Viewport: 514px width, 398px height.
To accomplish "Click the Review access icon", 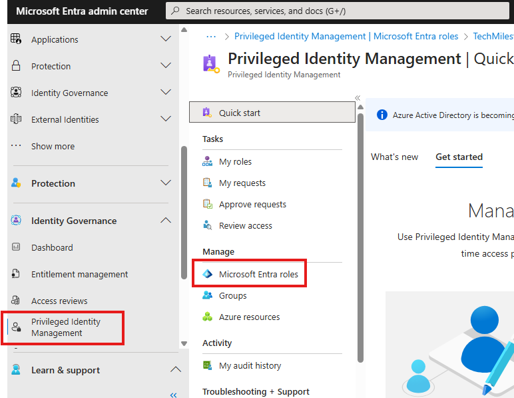I will tap(207, 225).
